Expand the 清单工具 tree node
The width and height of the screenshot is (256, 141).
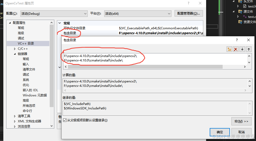coord(15,116)
